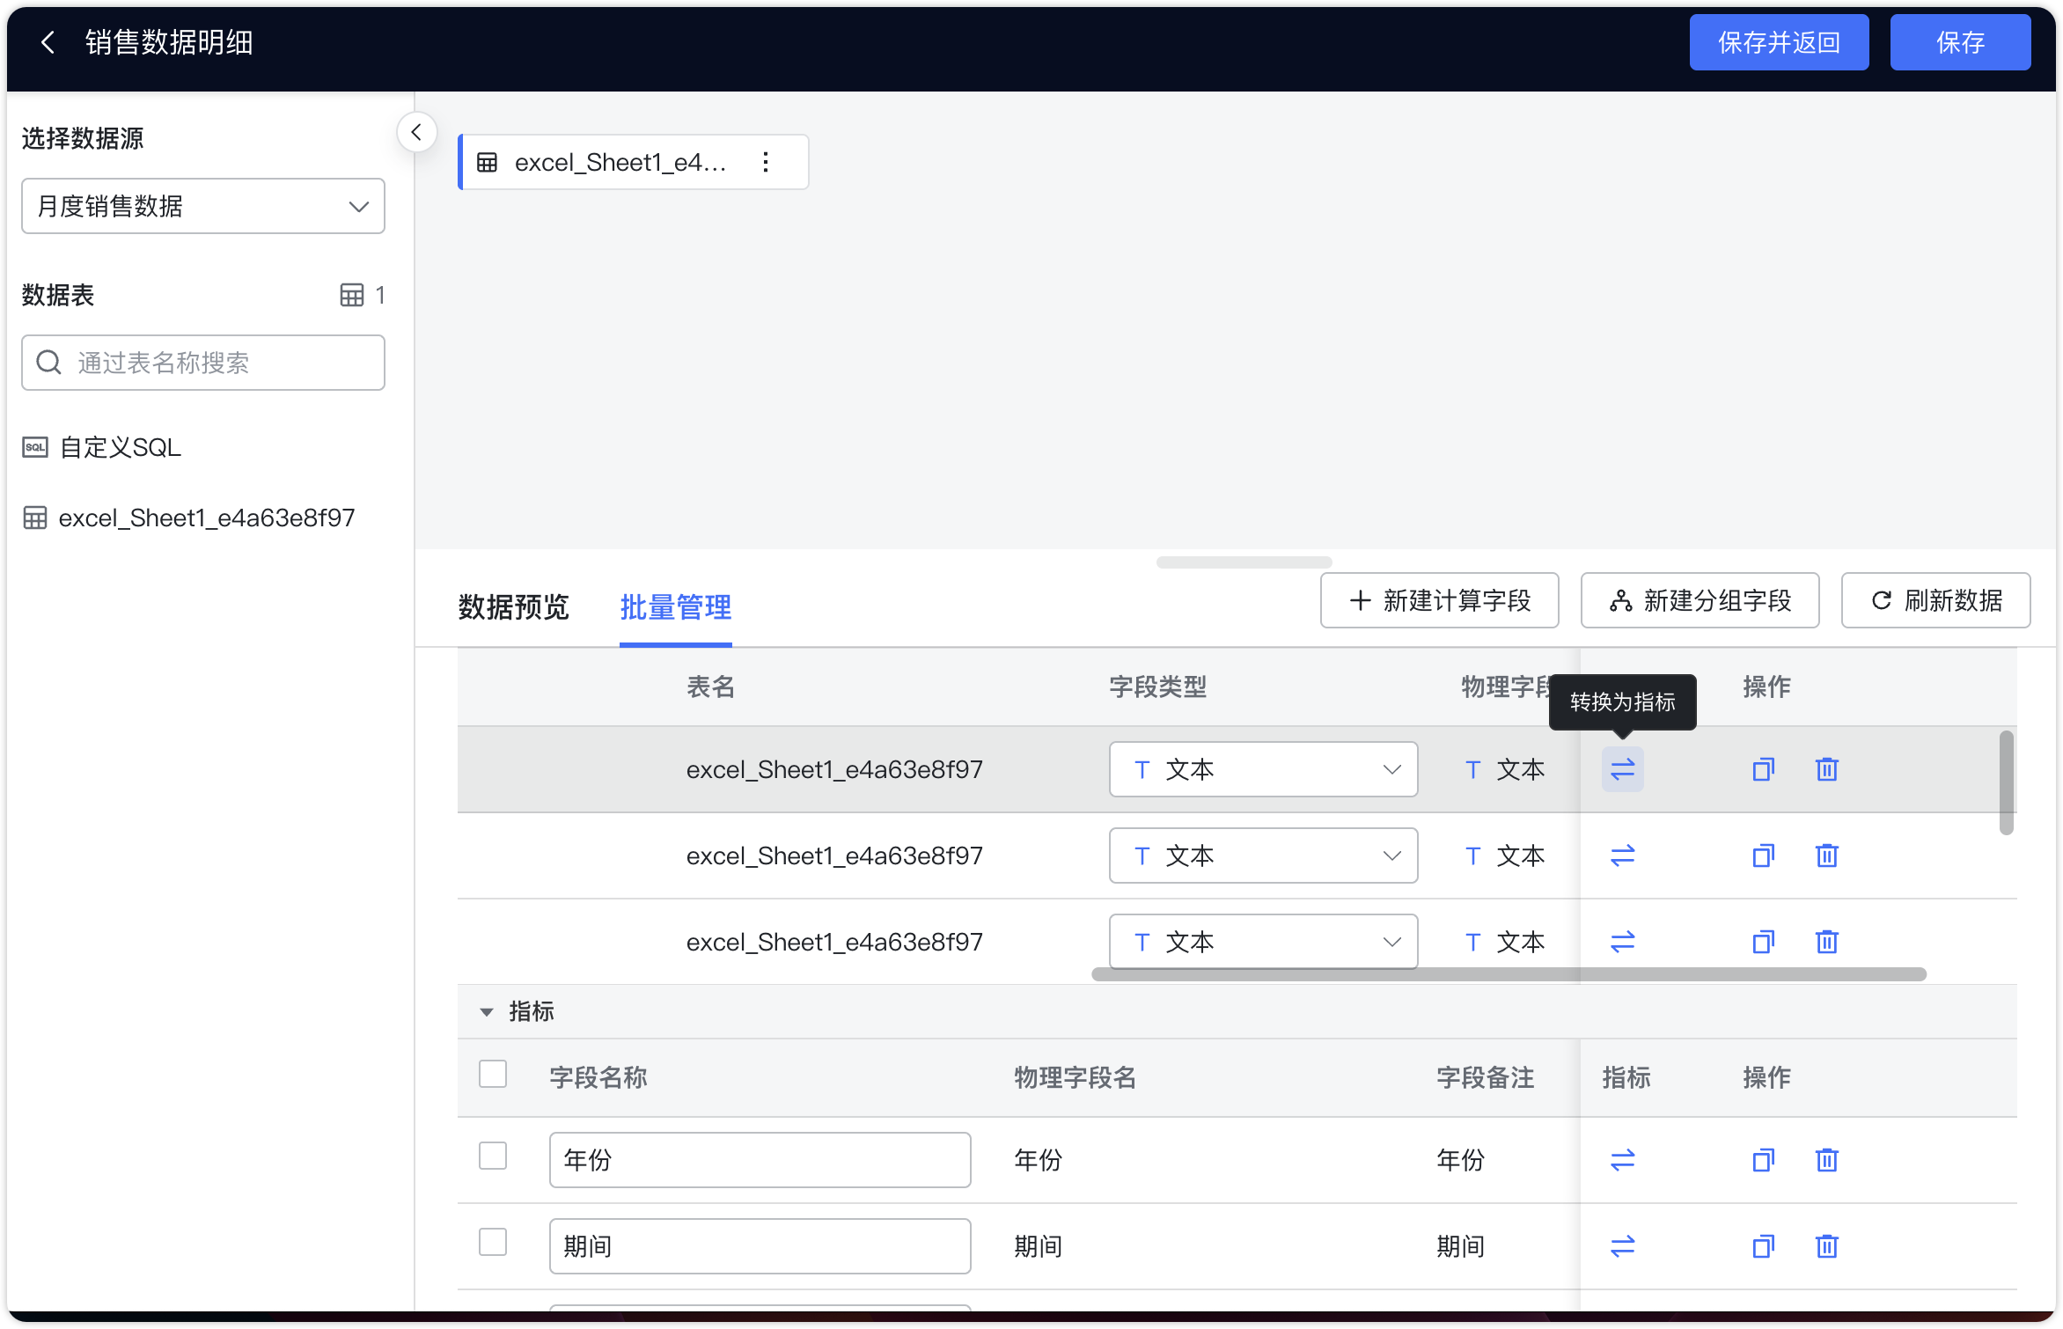
Task: Click the back arrow beside 销售数据明细
Action: tap(48, 42)
